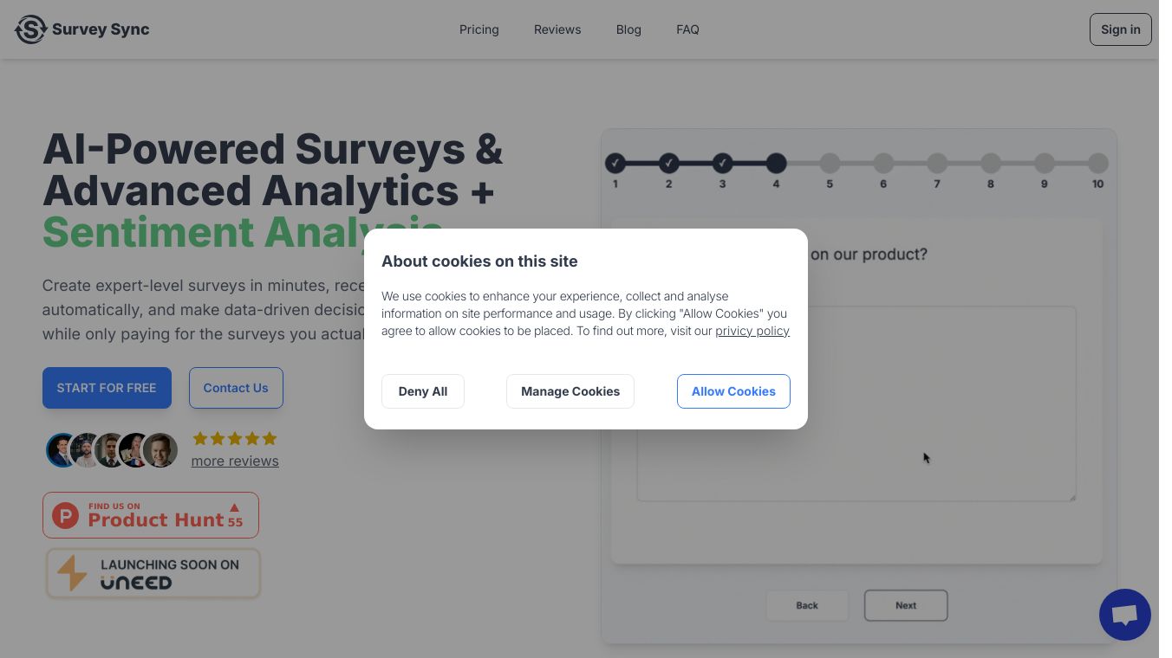Click the last reviewer avatar
The width and height of the screenshot is (1172, 658).
click(161, 450)
